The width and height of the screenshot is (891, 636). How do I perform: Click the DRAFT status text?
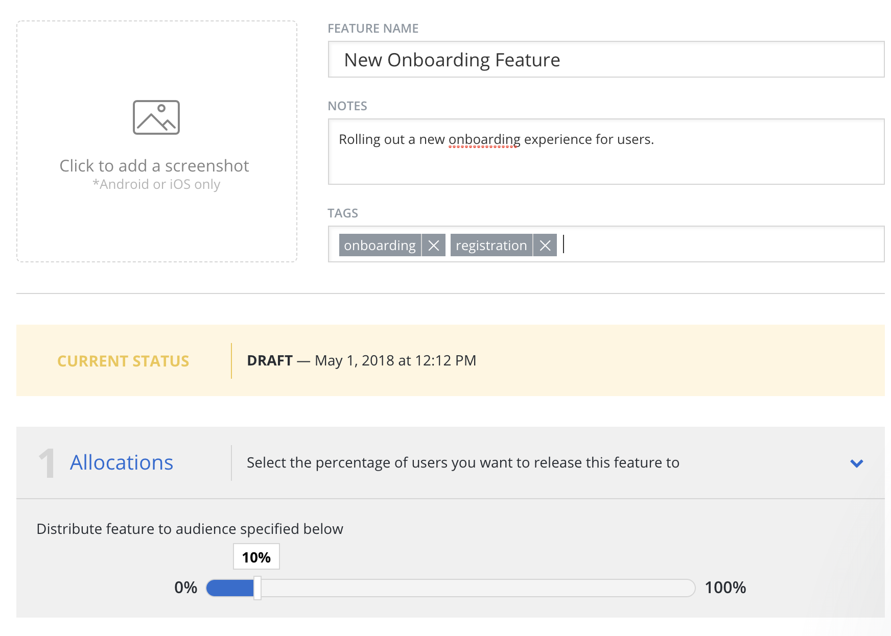(x=270, y=360)
